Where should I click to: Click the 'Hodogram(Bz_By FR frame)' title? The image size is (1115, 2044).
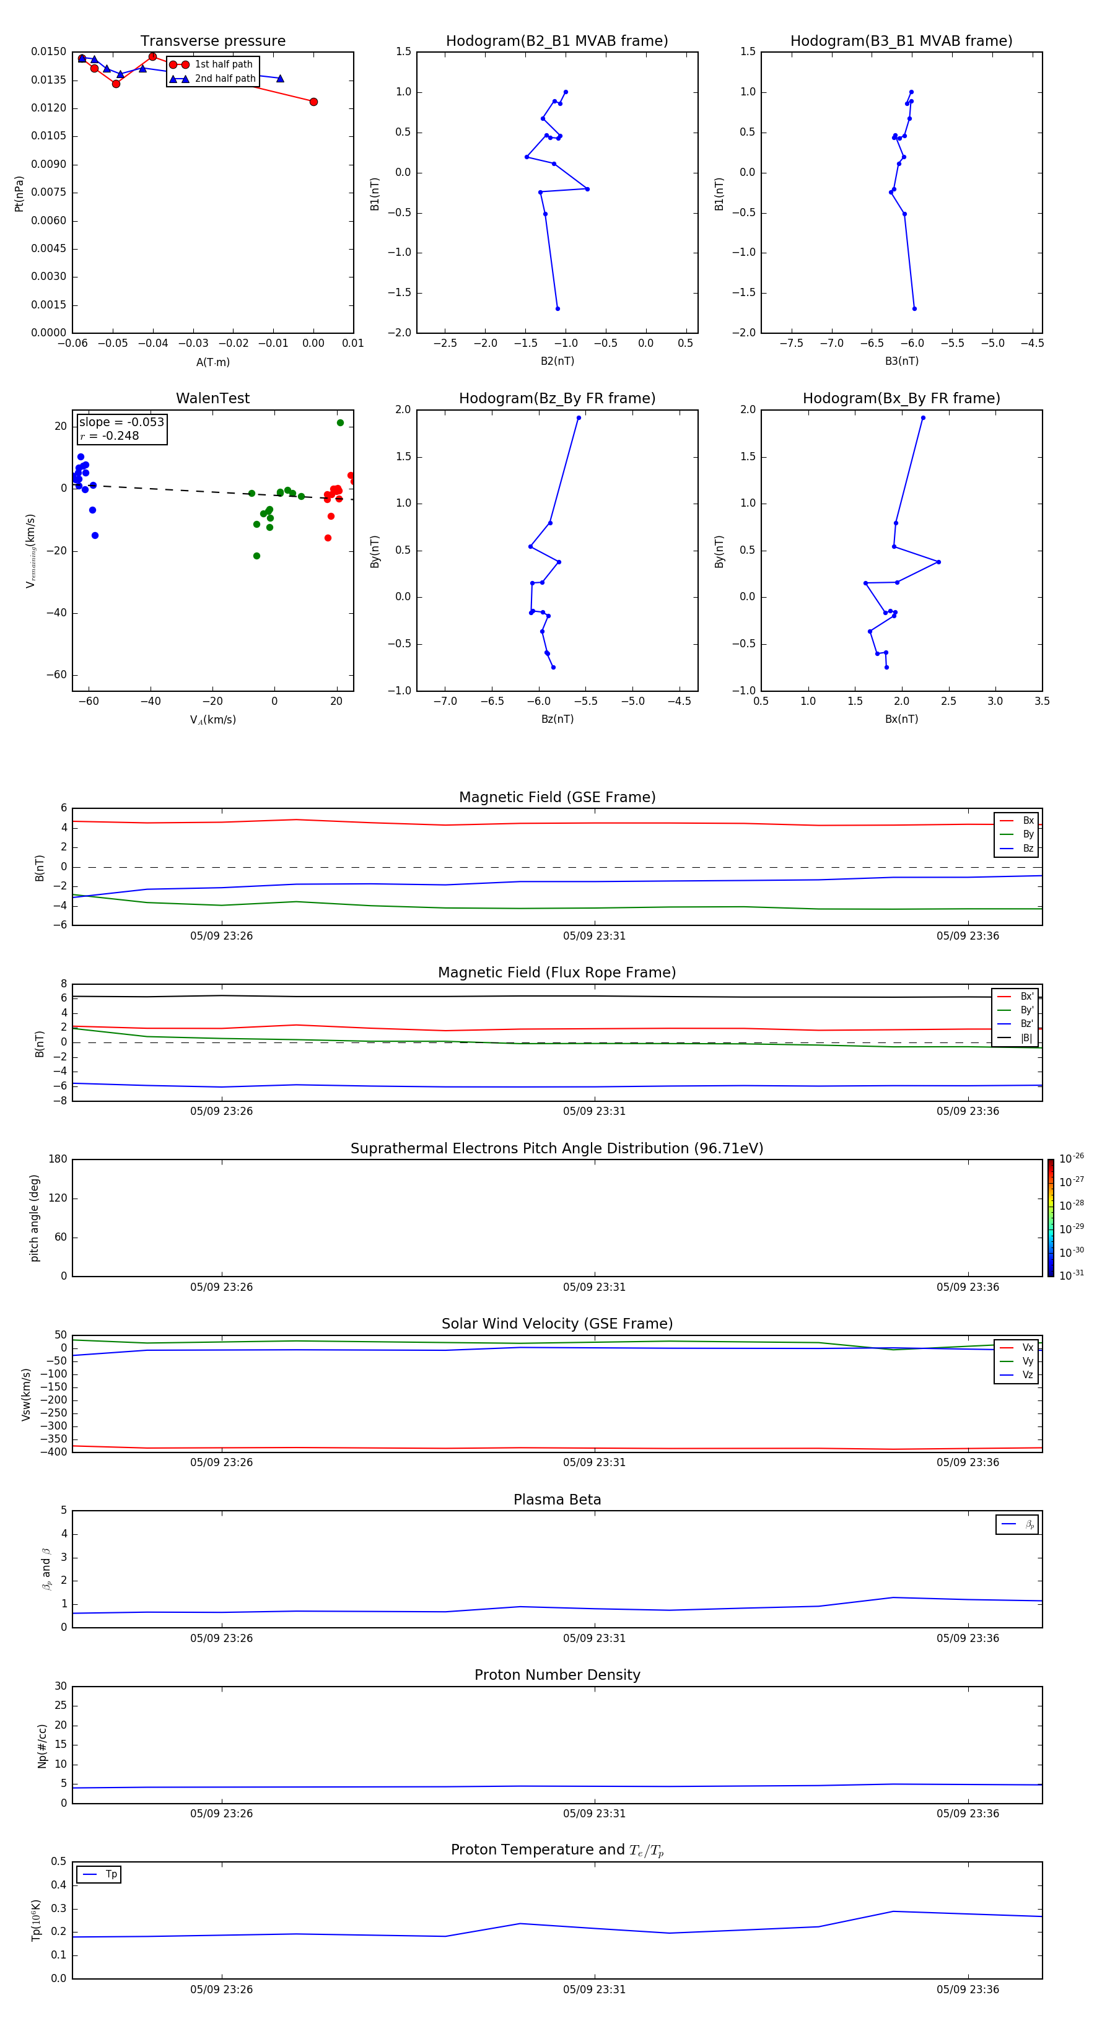tap(557, 398)
